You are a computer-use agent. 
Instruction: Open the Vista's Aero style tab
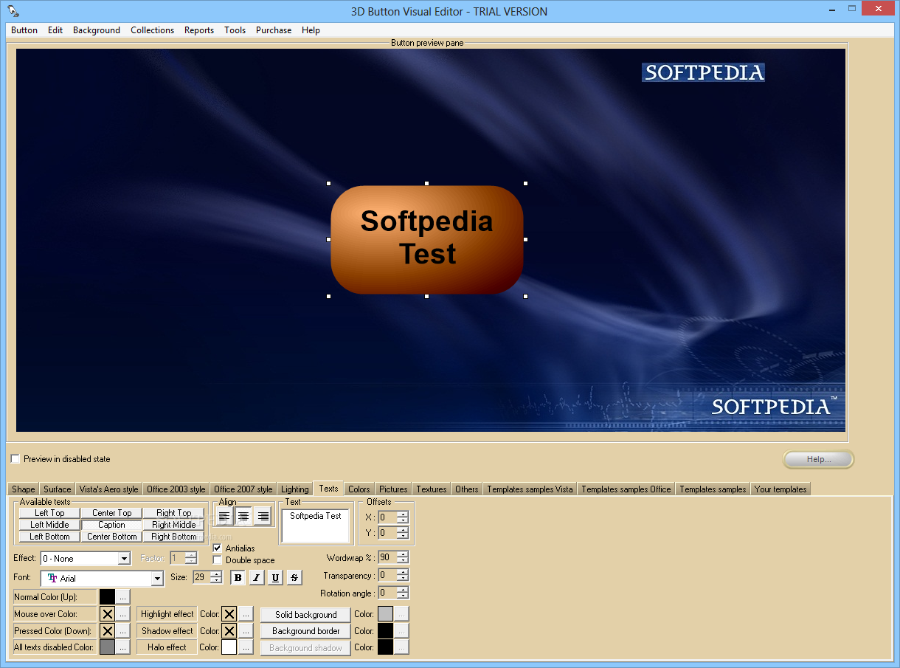[x=109, y=489]
